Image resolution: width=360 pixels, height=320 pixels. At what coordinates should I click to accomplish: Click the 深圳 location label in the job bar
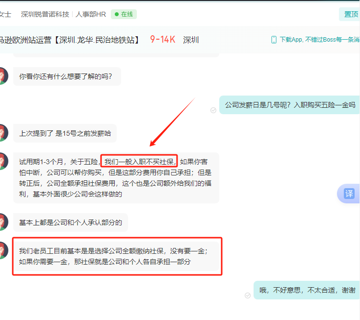[x=191, y=40]
